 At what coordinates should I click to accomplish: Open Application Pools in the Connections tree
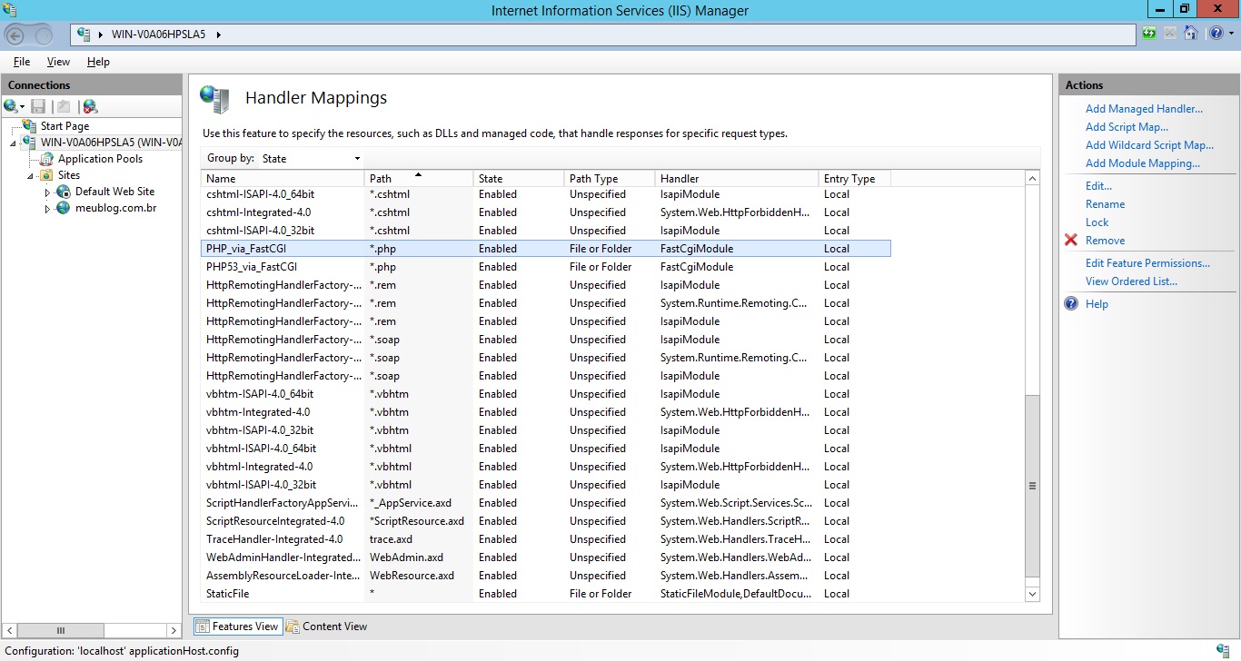100,159
